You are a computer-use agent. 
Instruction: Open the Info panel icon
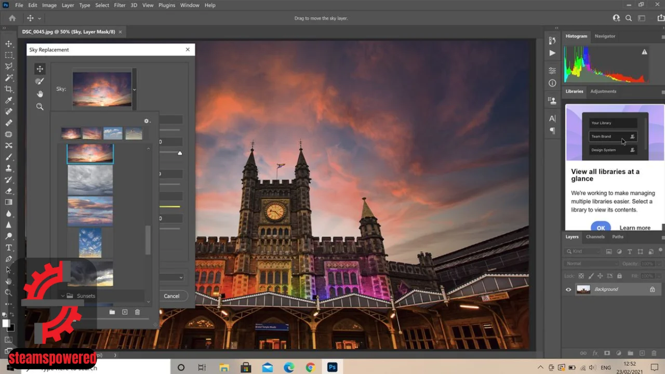[552, 83]
